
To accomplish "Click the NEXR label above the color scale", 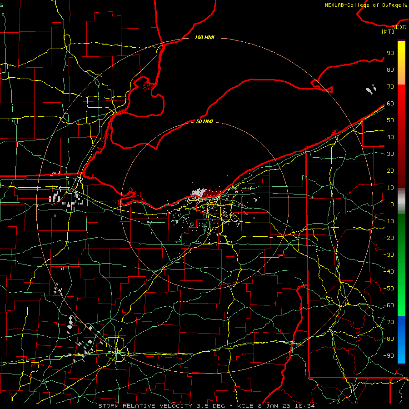I will 399,27.
